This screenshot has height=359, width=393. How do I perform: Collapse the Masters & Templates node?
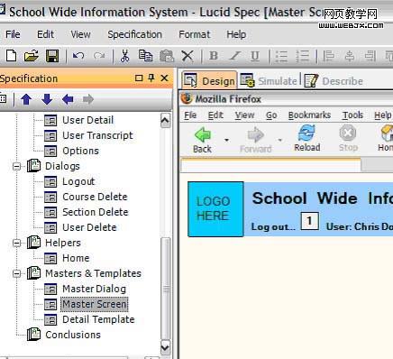click(x=17, y=273)
